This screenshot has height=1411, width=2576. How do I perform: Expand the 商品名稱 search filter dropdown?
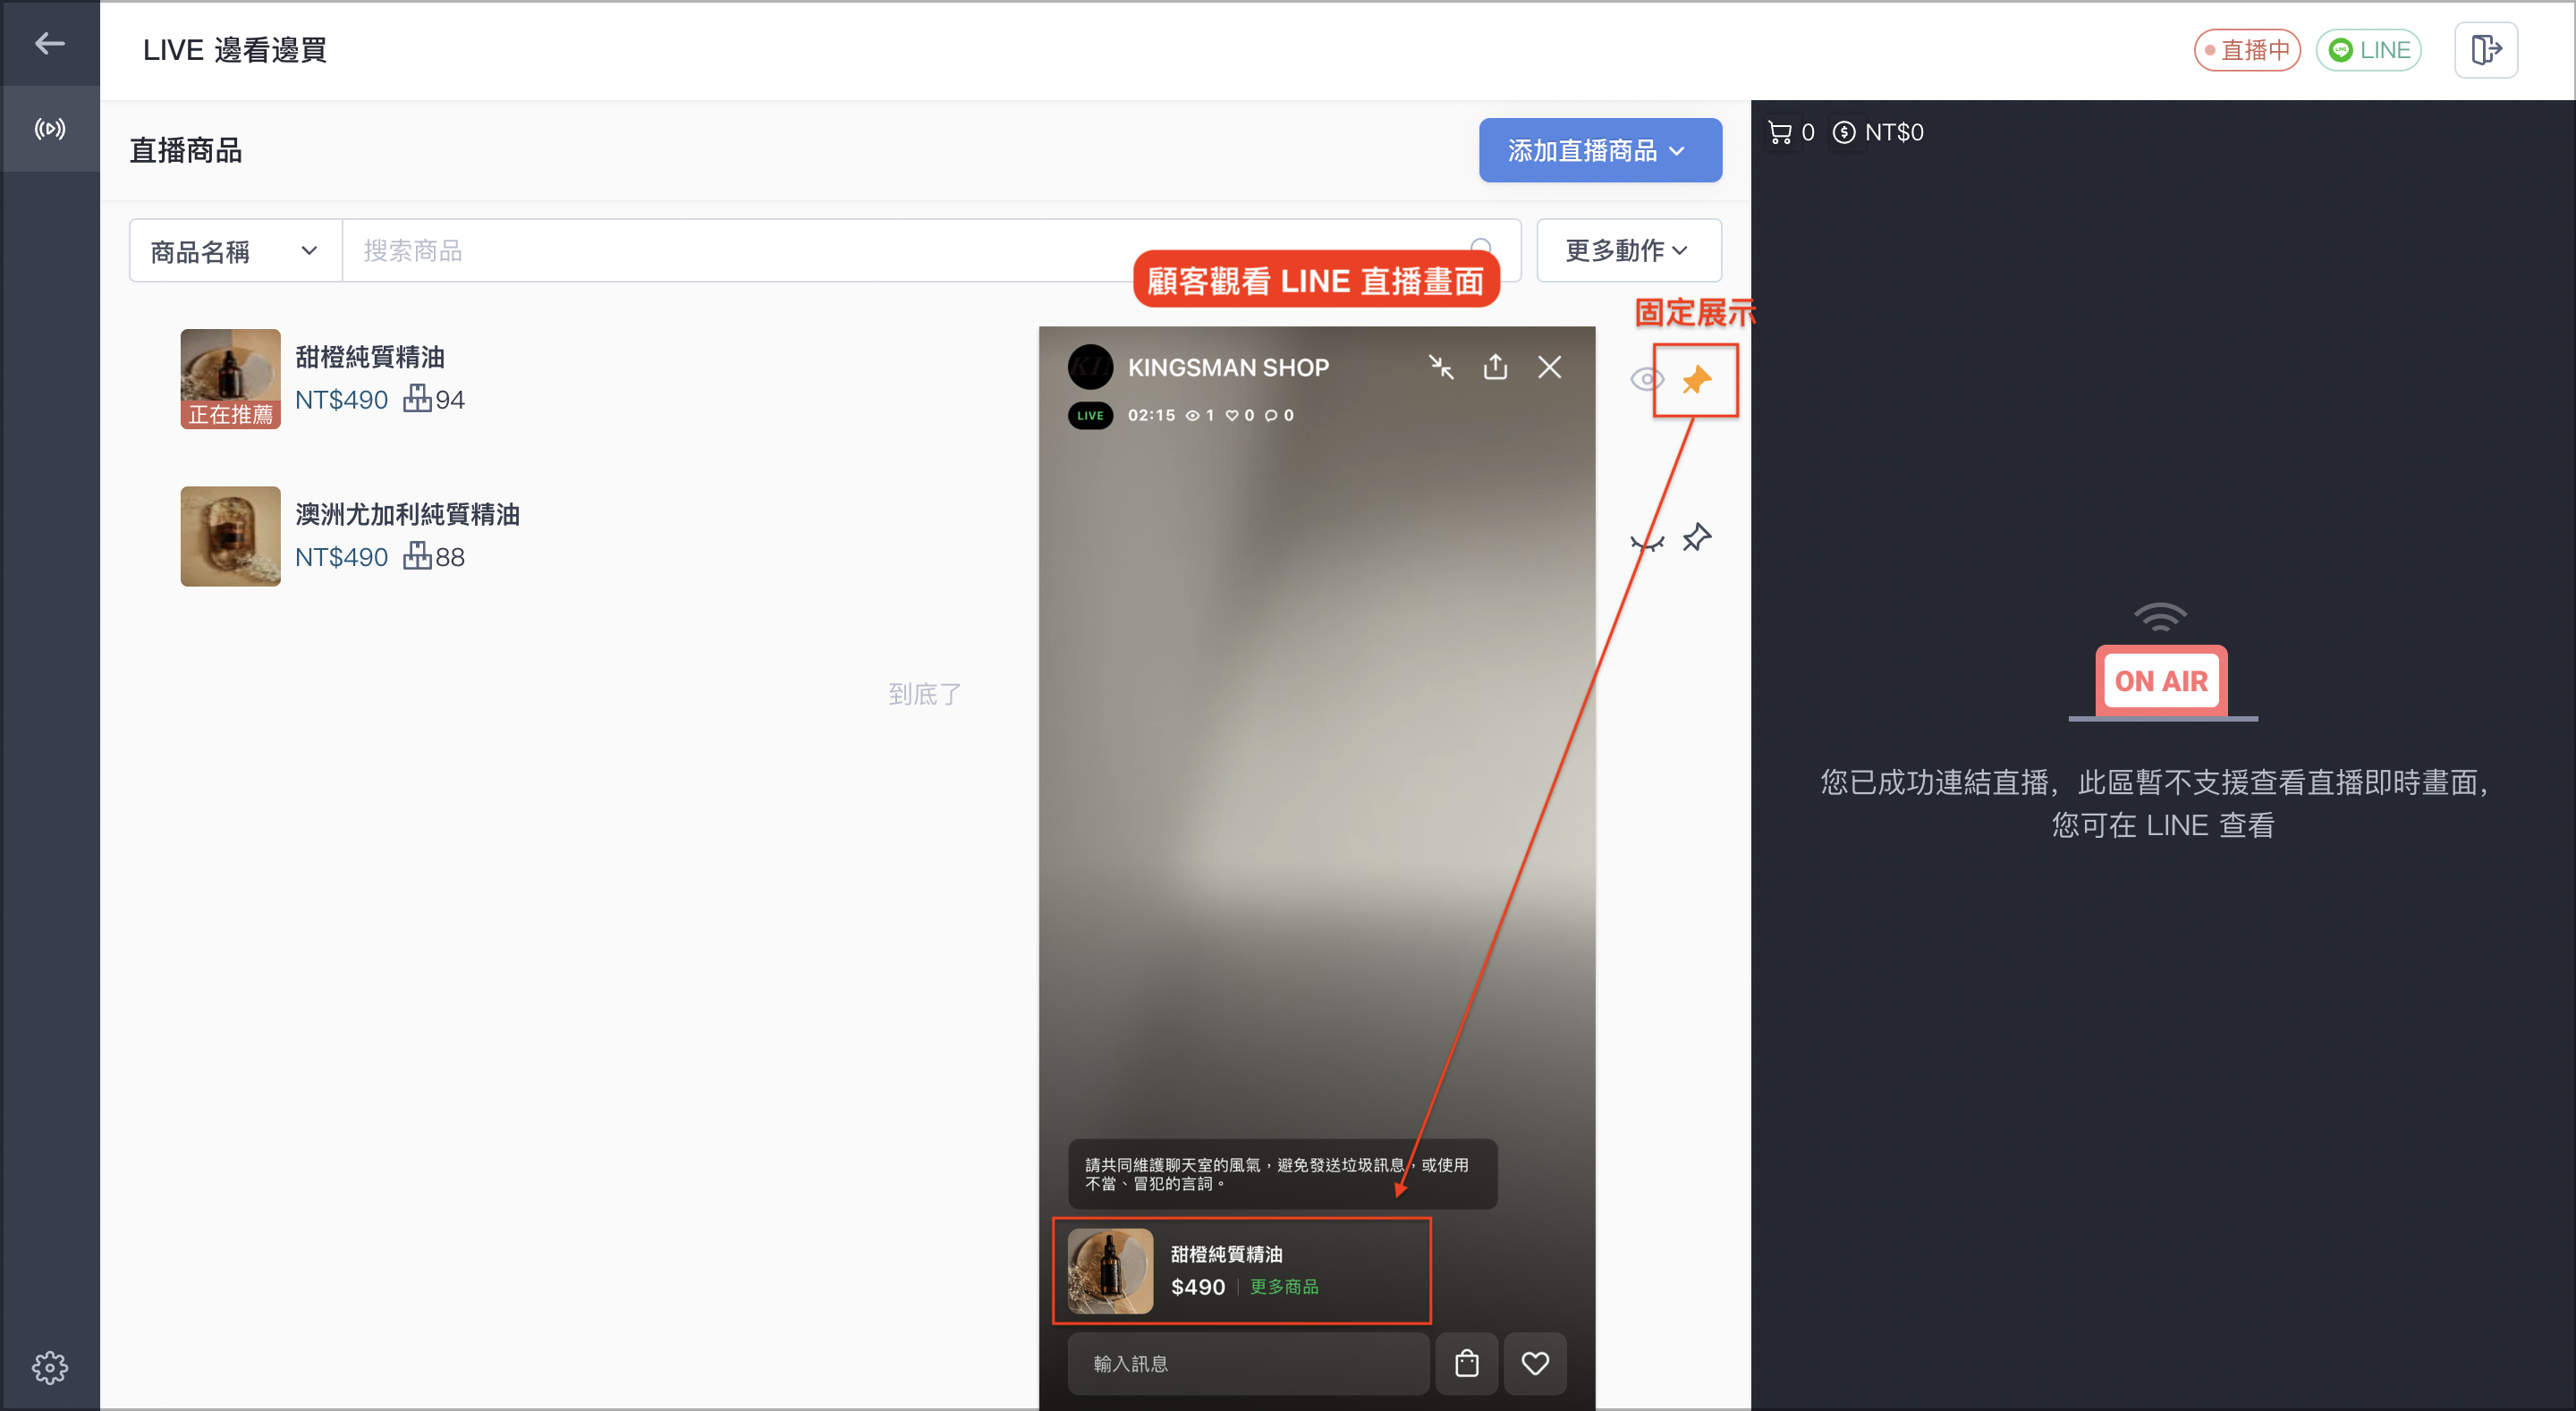[235, 250]
